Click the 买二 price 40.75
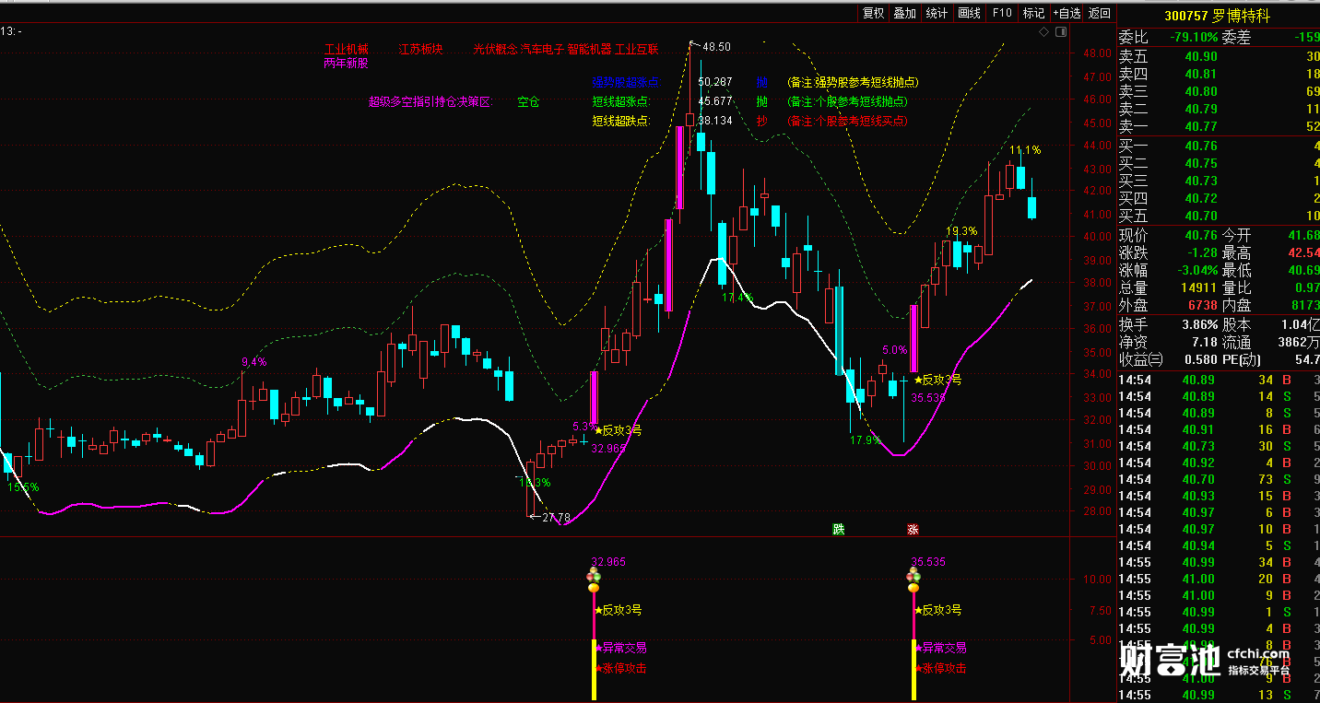This screenshot has width=1320, height=703. pyautogui.click(x=1199, y=163)
